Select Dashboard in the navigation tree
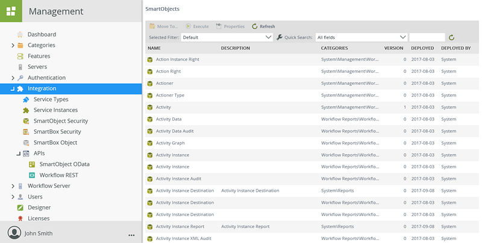The image size is (482, 243). click(42, 34)
